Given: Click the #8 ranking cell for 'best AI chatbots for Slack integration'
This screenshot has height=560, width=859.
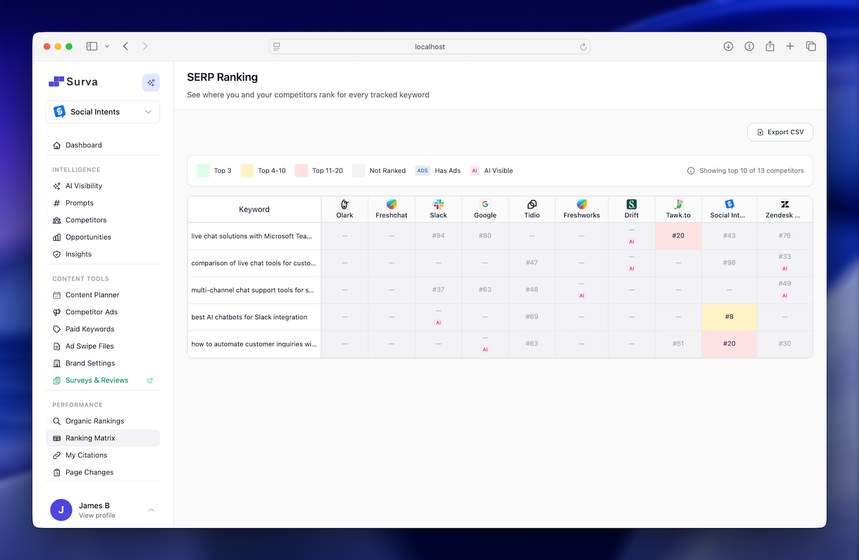Looking at the screenshot, I should [729, 317].
